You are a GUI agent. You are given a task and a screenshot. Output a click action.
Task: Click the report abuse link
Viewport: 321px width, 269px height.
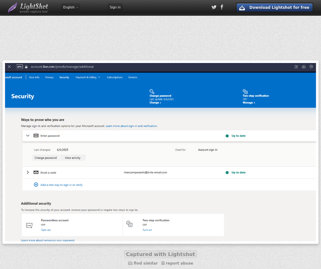coord(179,263)
